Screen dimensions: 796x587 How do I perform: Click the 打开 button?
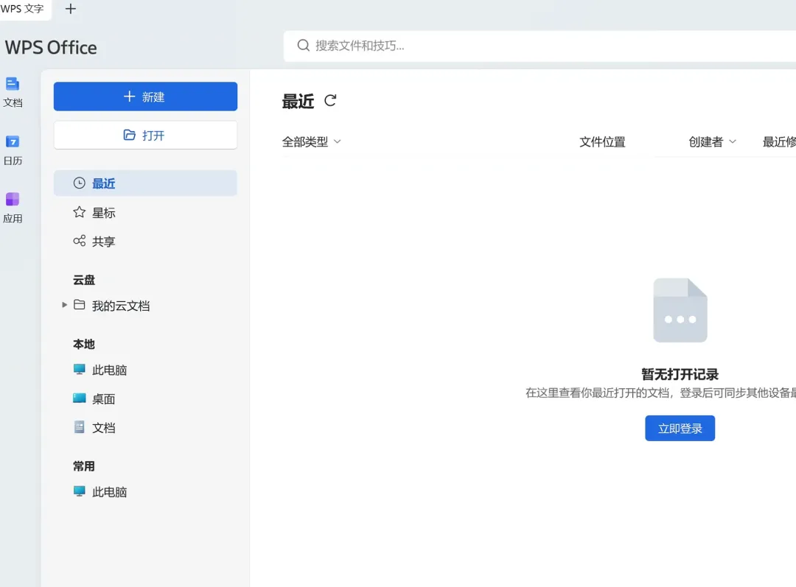coord(145,135)
